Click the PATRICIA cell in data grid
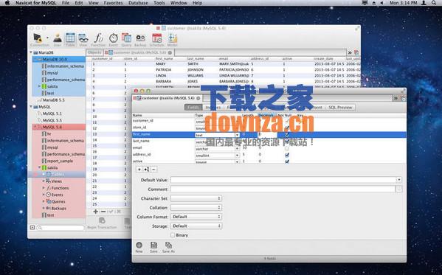The height and width of the screenshot is (275, 442). (x=164, y=69)
